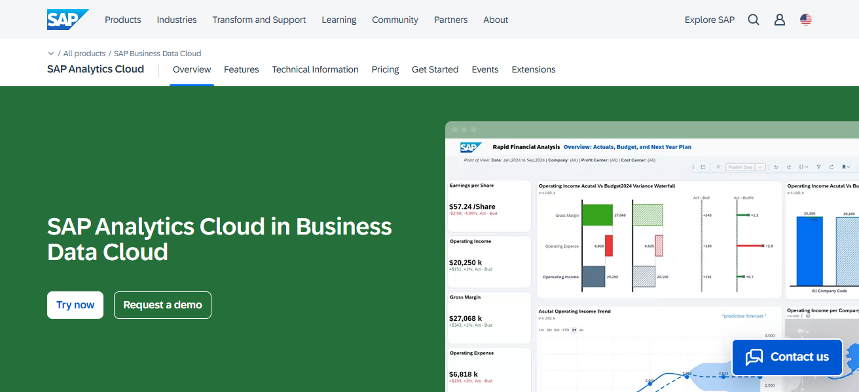Select the All time range in the trend chart

point(581,331)
